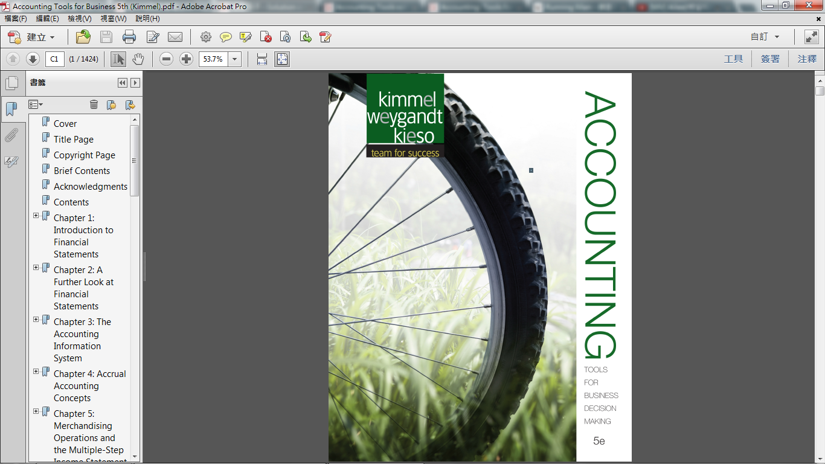Open the 視窗(W) menu

114,19
